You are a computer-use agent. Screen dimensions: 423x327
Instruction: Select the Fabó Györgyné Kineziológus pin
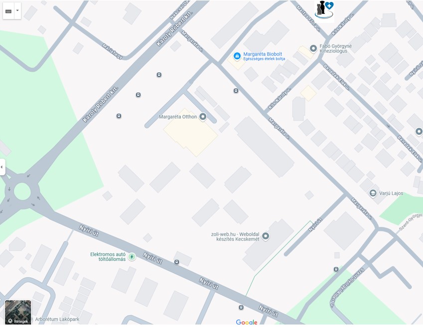313,48
